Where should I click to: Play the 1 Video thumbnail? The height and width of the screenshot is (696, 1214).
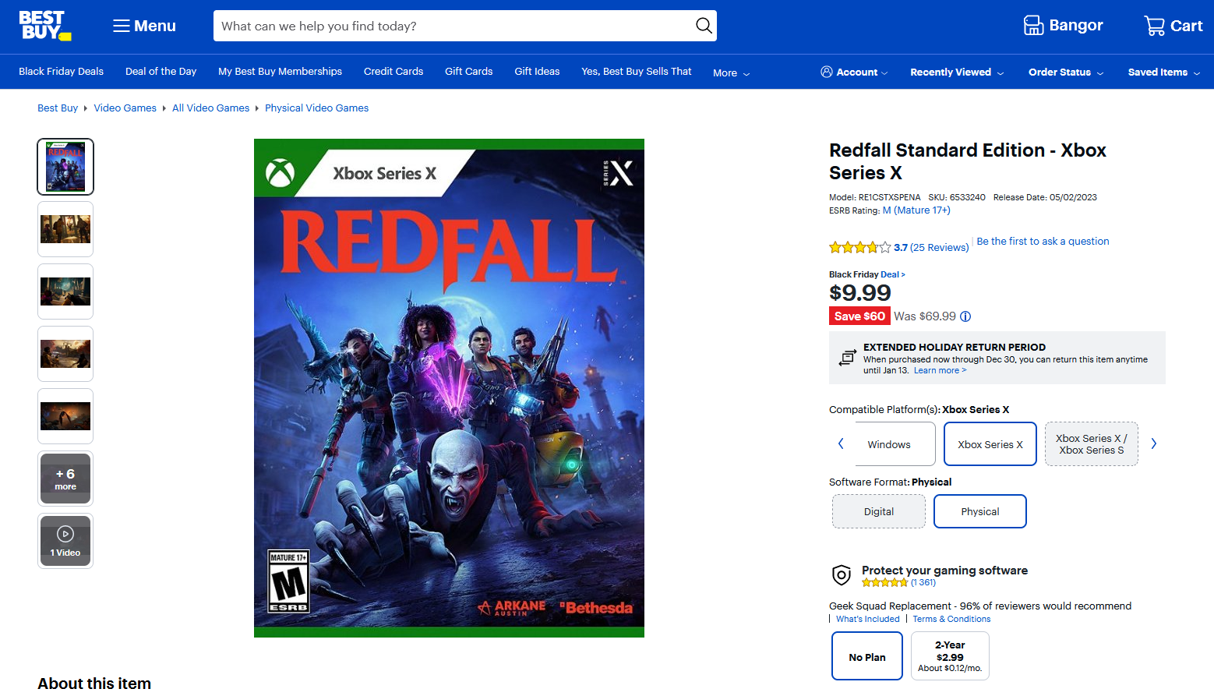tap(65, 541)
